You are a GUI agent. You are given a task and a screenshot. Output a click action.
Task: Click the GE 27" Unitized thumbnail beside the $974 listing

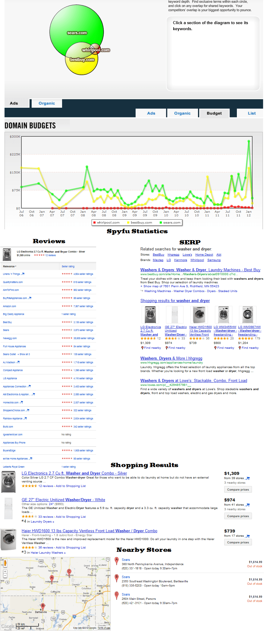(9, 509)
